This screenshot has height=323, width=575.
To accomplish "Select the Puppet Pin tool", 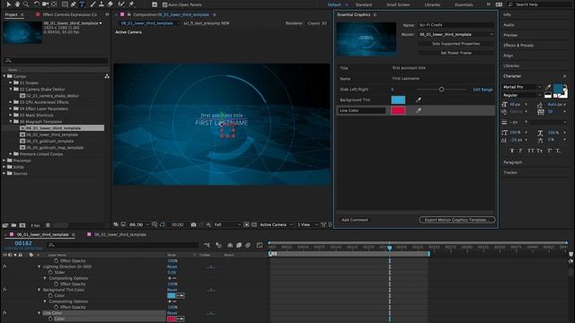I will [x=131, y=4].
